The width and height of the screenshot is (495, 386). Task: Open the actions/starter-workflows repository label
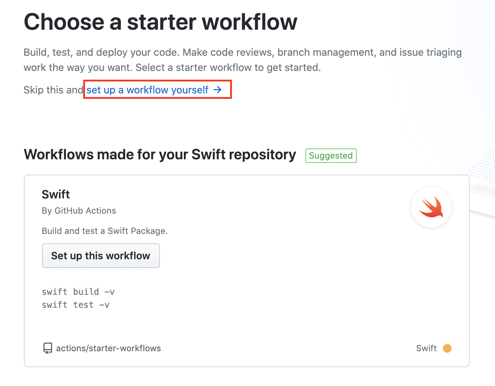coord(108,348)
